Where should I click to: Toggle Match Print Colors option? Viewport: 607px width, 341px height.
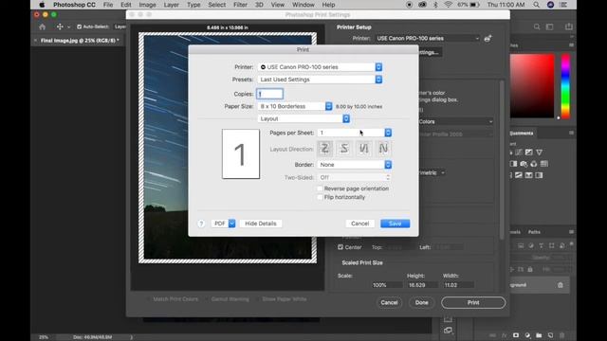(173, 299)
